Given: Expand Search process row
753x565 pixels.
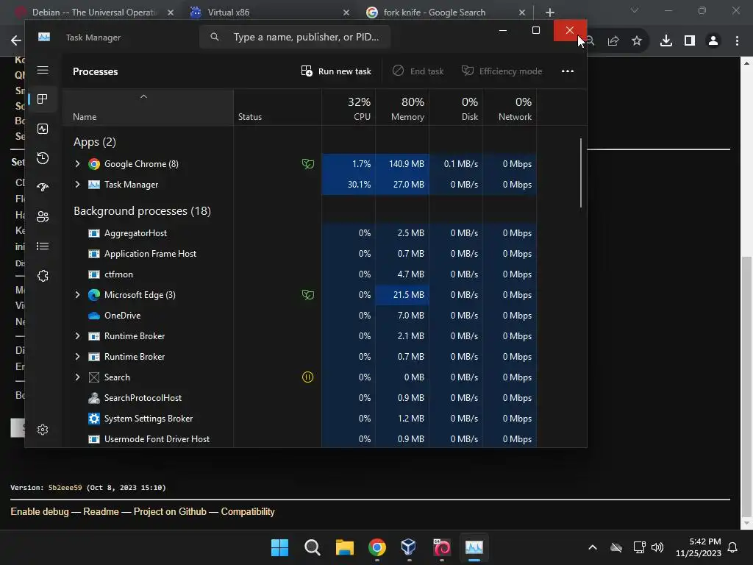Looking at the screenshot, I should [x=77, y=377].
